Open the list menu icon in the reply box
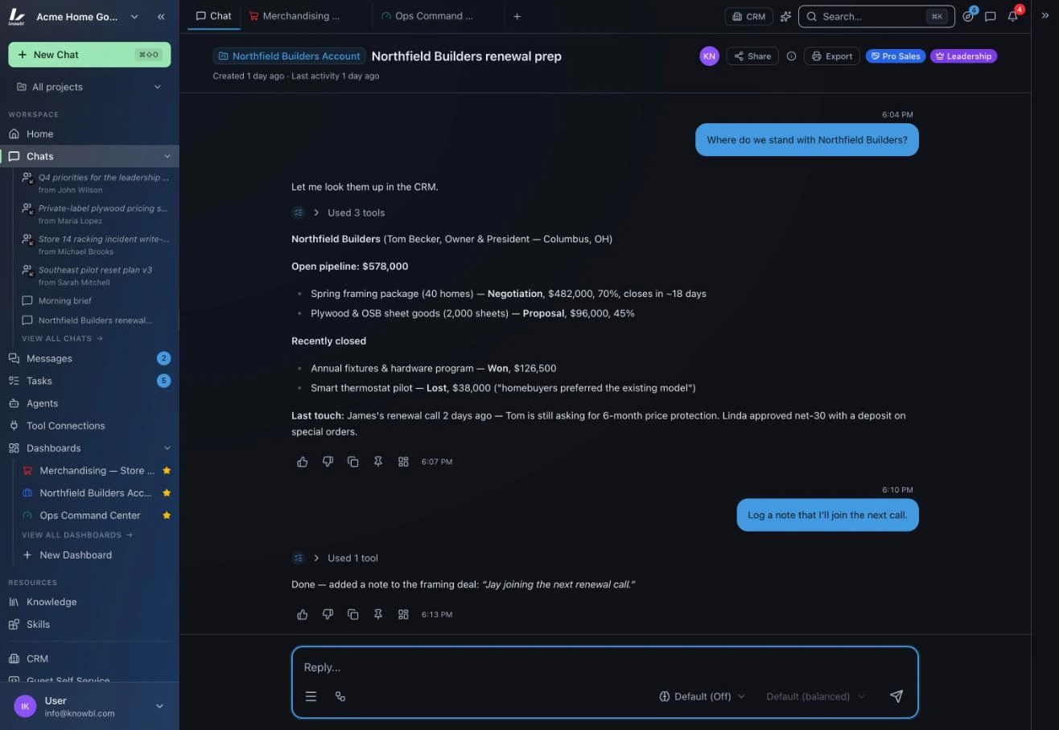The height and width of the screenshot is (730, 1059). click(311, 696)
